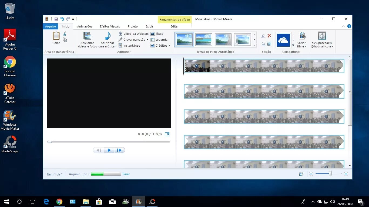Expand the AutoMovie themes gallery

pyautogui.click(x=254, y=45)
